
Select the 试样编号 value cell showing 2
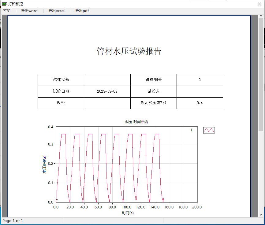point(200,80)
